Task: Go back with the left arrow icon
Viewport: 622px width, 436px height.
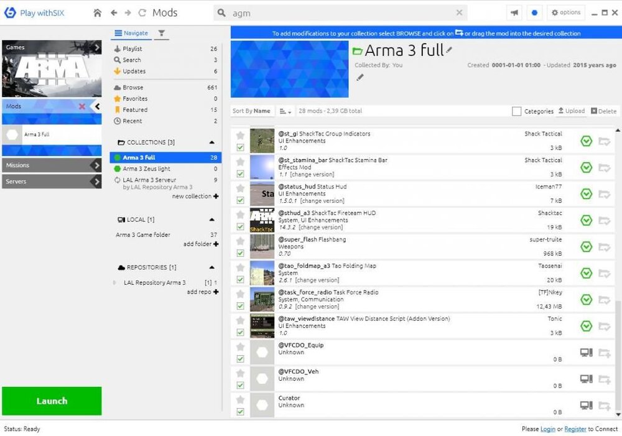Action: coord(114,12)
